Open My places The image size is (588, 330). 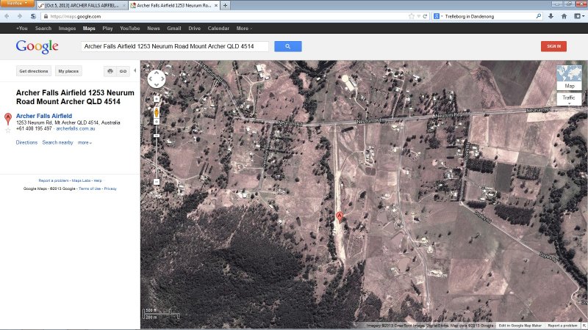tap(68, 71)
